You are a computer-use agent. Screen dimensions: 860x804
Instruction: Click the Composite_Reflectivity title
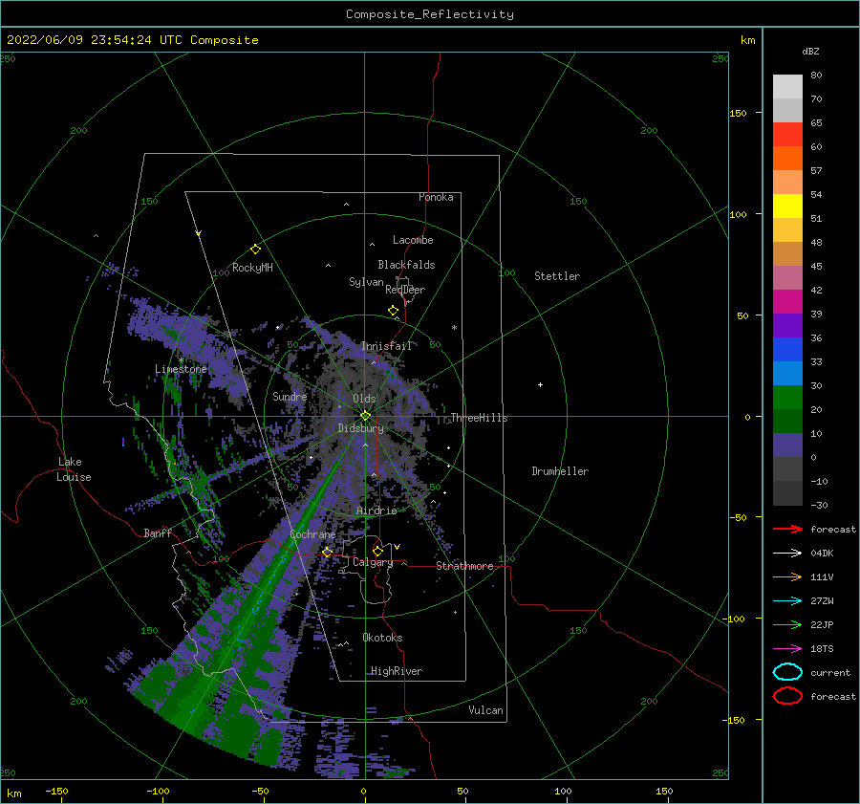[x=430, y=14]
